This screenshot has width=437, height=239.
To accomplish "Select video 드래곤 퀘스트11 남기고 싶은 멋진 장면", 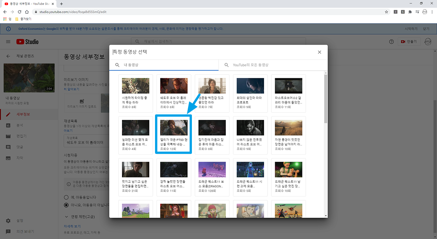I will coord(288,177).
